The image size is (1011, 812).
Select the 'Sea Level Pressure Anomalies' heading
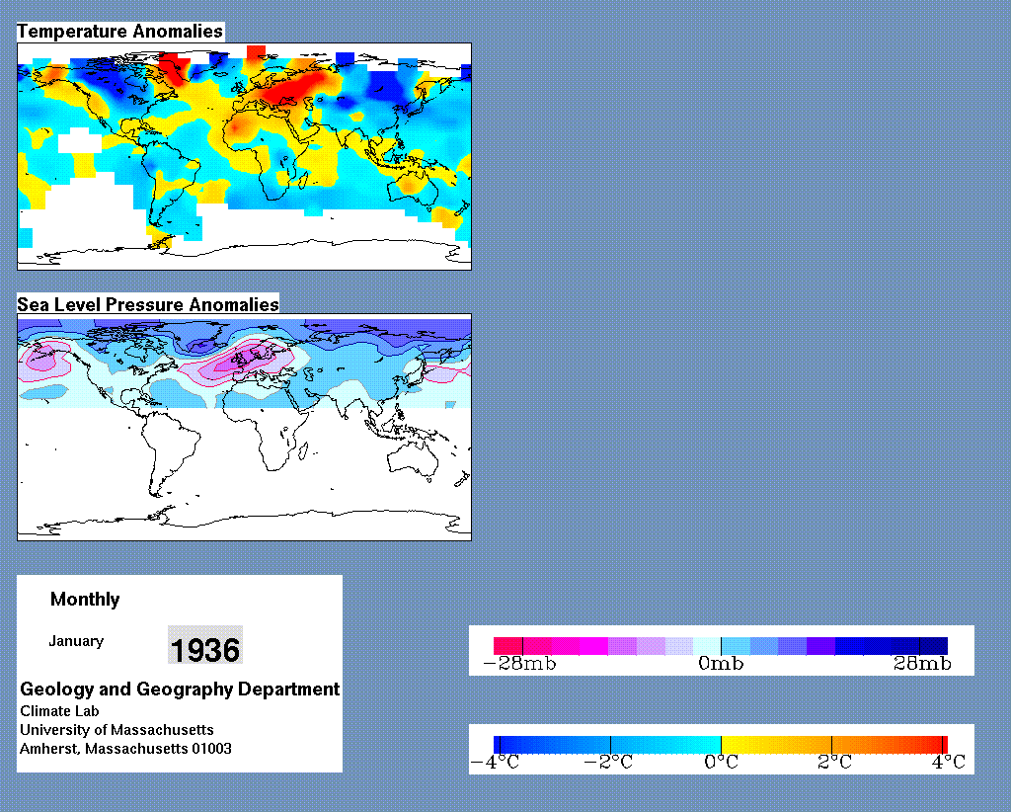148,304
